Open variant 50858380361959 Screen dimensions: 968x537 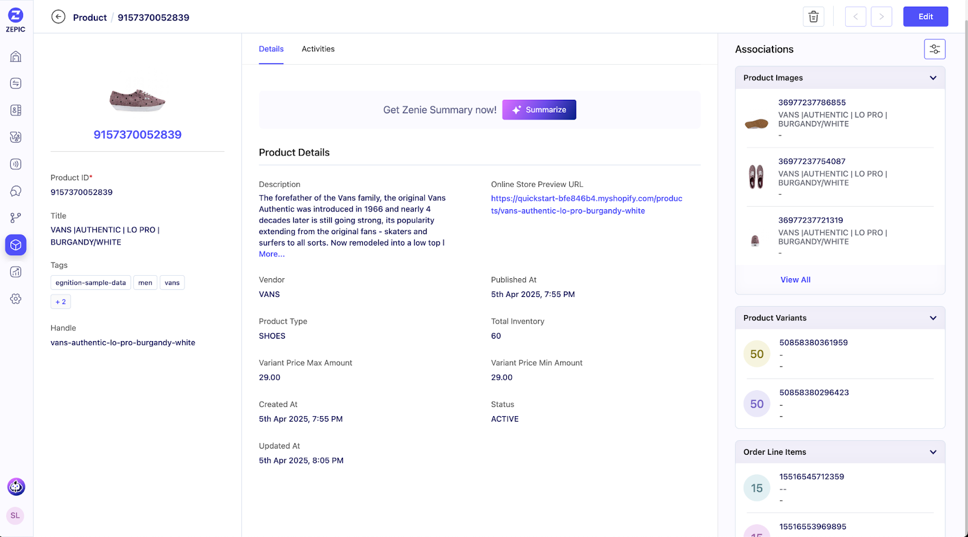814,343
